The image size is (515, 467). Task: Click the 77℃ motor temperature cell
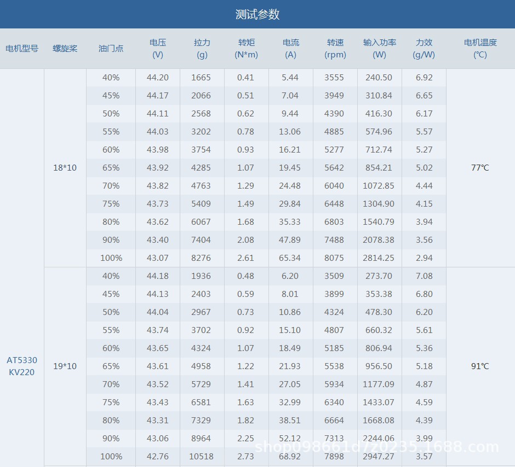pos(480,168)
